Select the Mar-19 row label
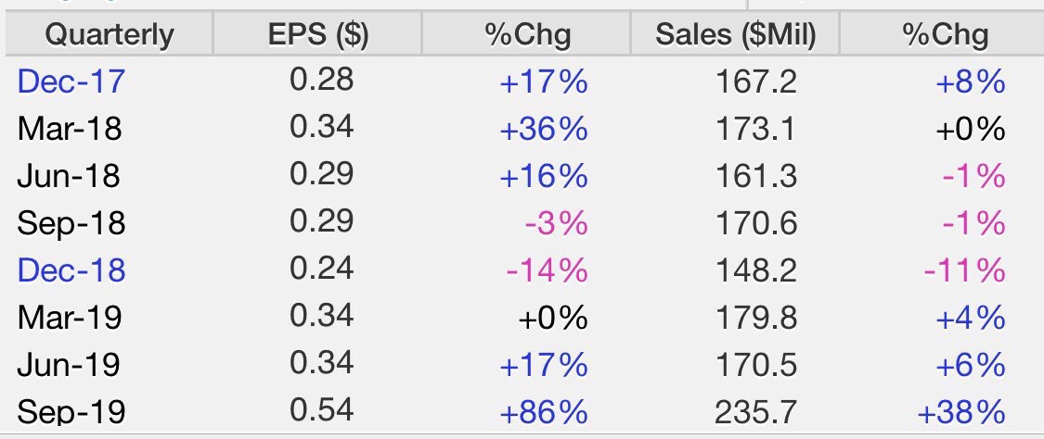1044x439 pixels. click(x=70, y=318)
